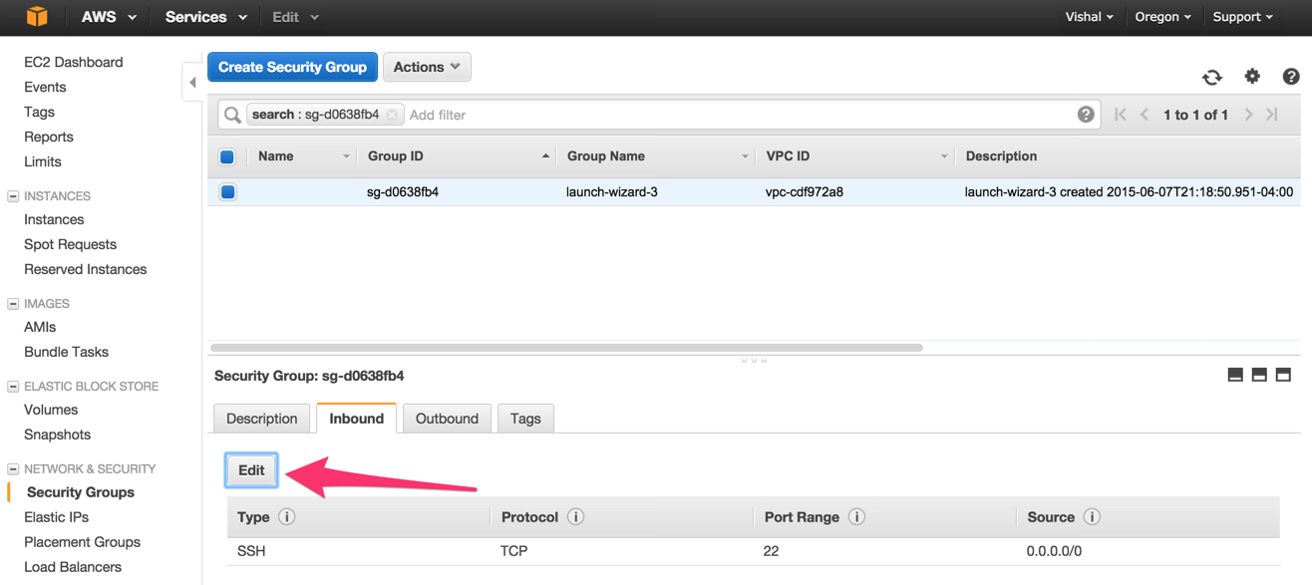Show info for the Type column
This screenshot has height=585, width=1312.
(x=287, y=517)
